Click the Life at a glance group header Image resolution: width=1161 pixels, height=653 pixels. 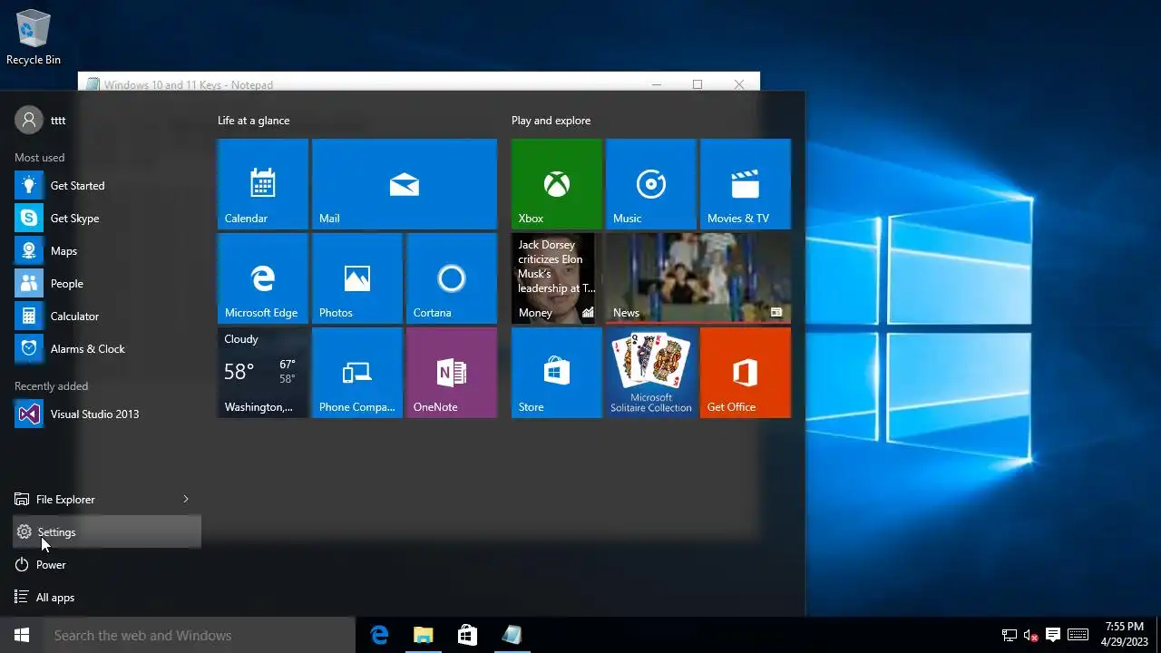point(254,121)
